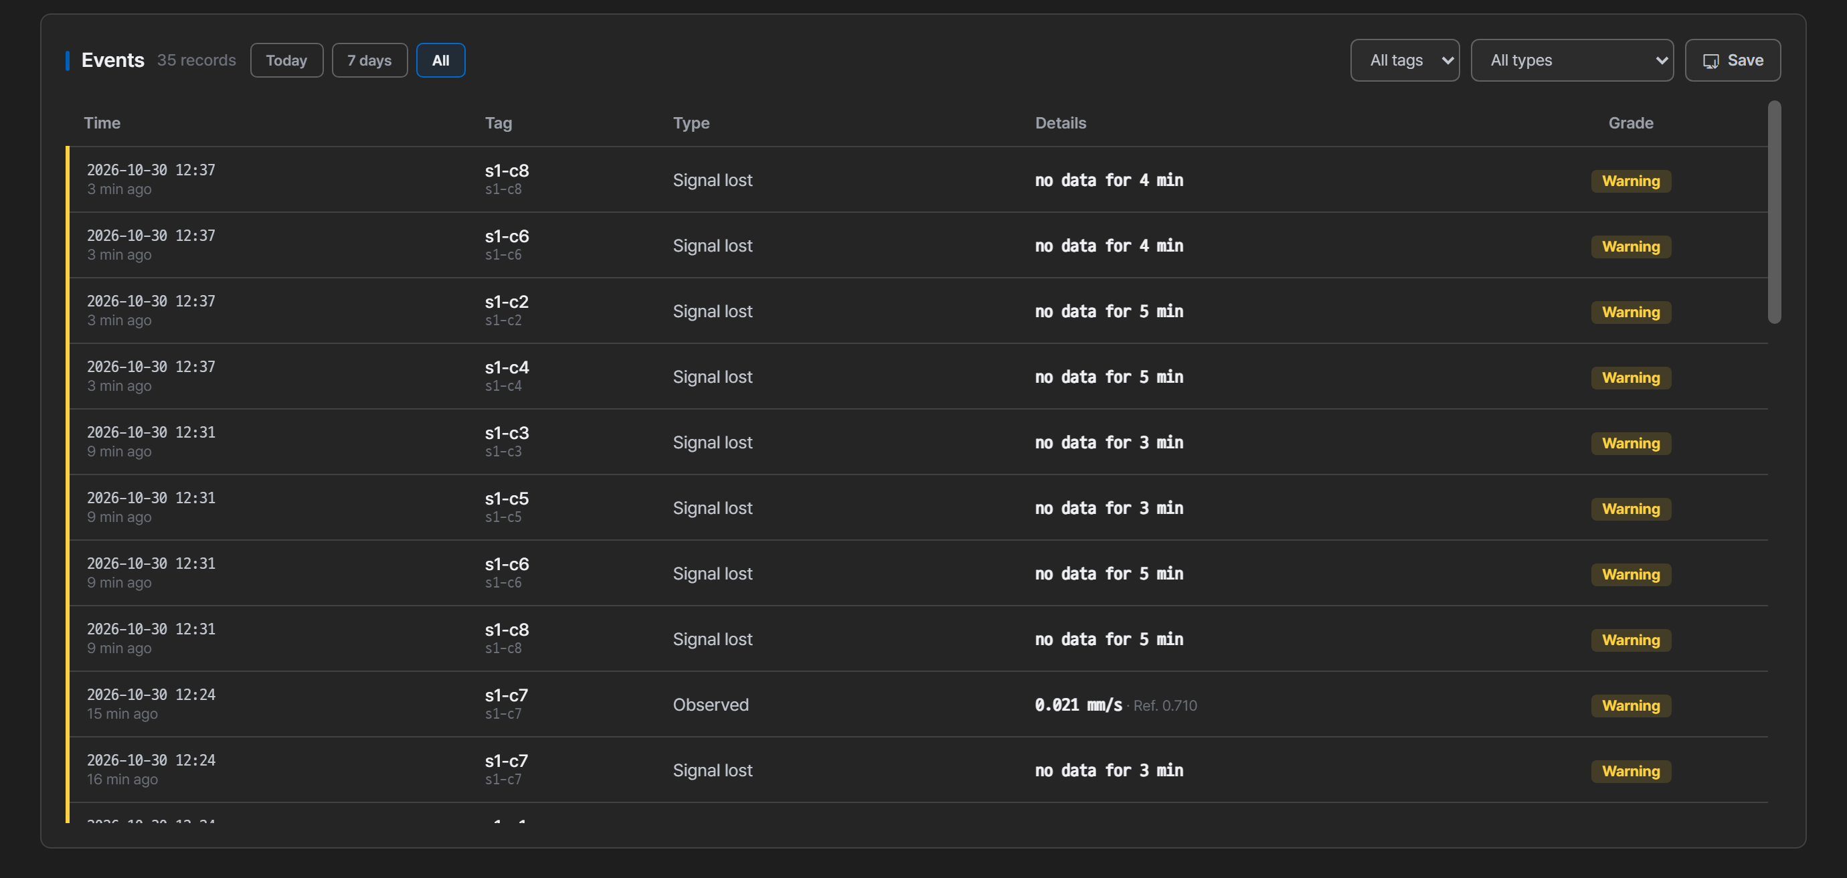Select the All time filter

pyautogui.click(x=440, y=60)
